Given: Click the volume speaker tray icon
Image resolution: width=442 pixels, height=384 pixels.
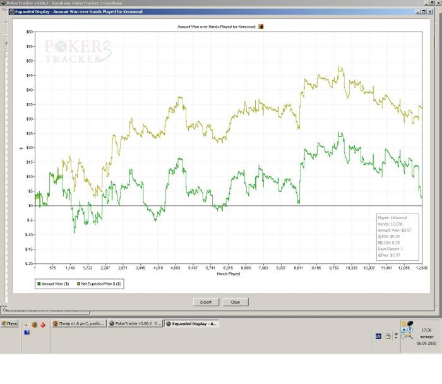Looking at the screenshot, I should pyautogui.click(x=403, y=337).
